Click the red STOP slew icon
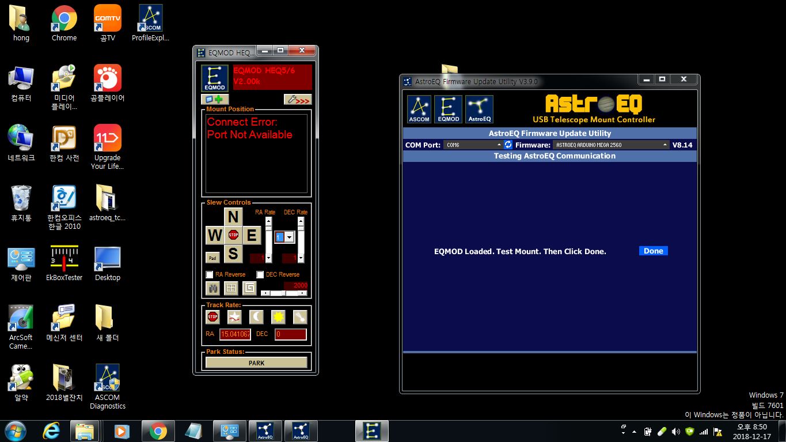 (x=233, y=235)
